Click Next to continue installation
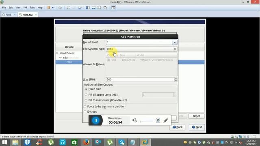 197,127
